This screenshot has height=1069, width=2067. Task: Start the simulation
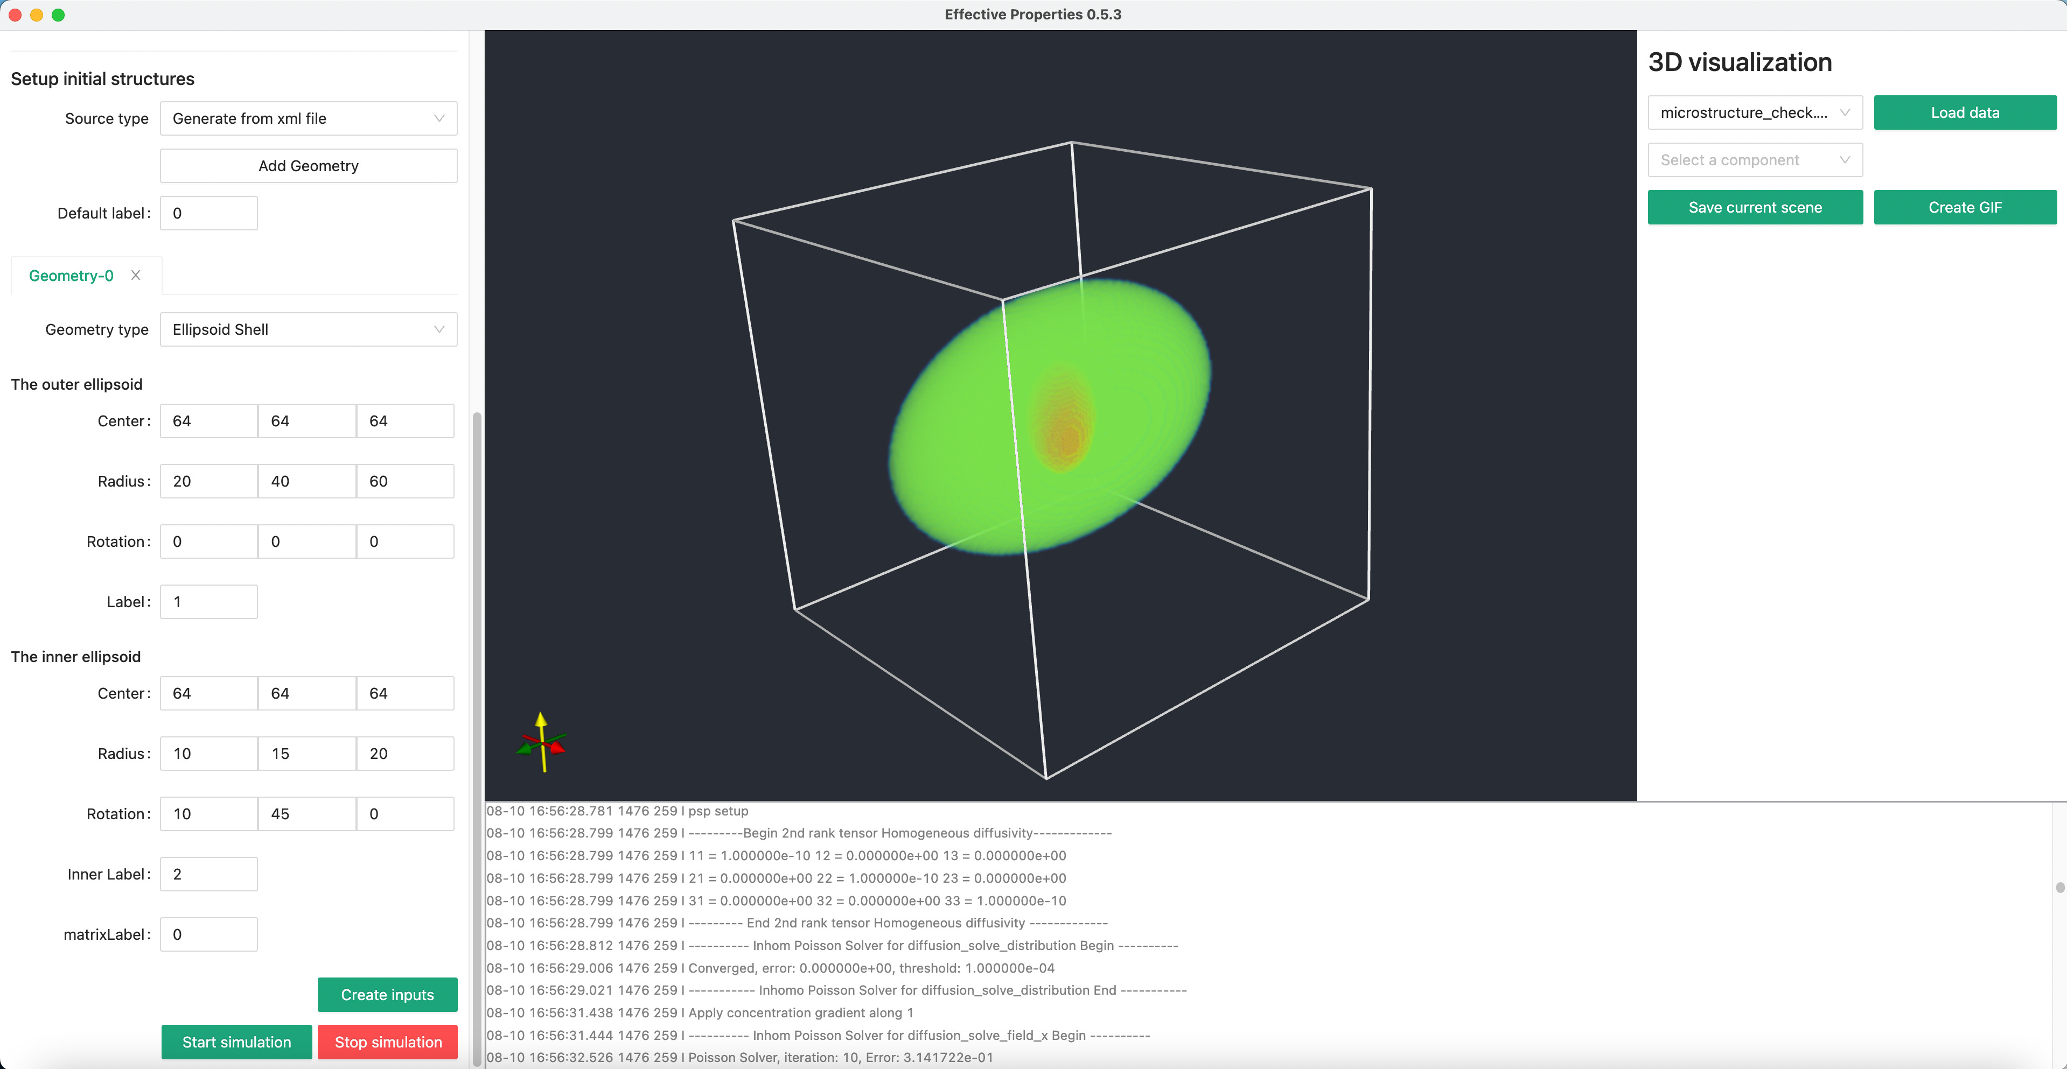point(236,1042)
